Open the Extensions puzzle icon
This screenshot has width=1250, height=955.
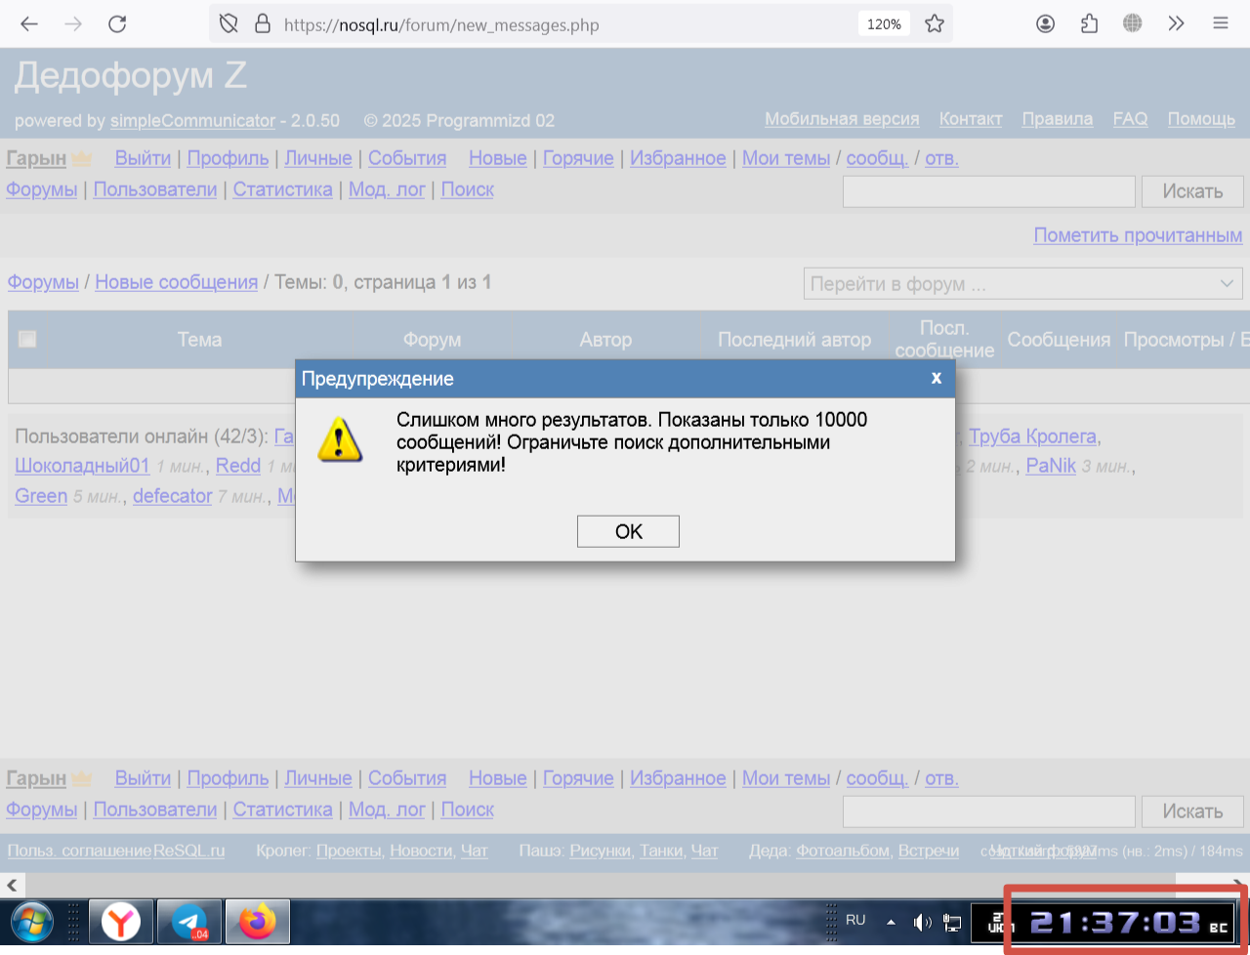(x=1089, y=24)
